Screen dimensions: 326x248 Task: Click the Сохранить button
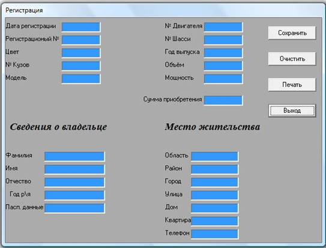pos(292,33)
